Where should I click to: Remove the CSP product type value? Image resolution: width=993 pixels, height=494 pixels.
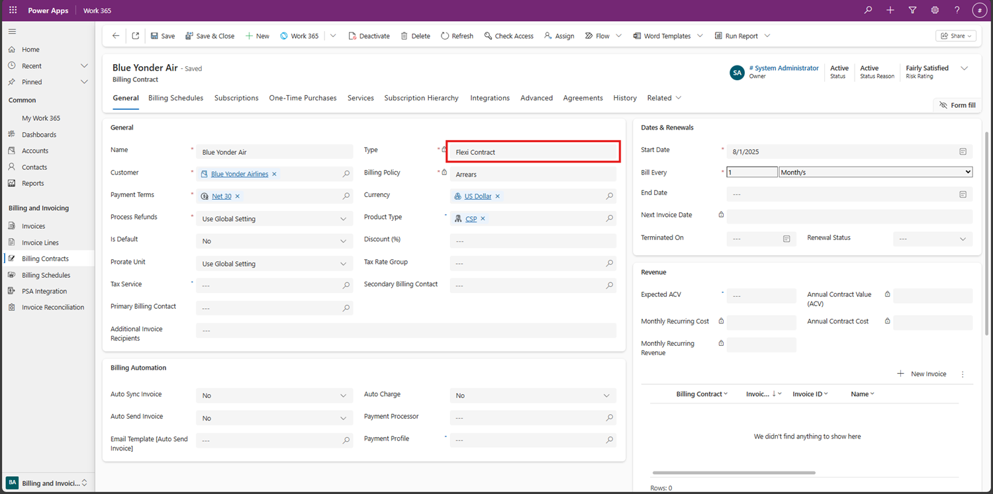tap(483, 219)
